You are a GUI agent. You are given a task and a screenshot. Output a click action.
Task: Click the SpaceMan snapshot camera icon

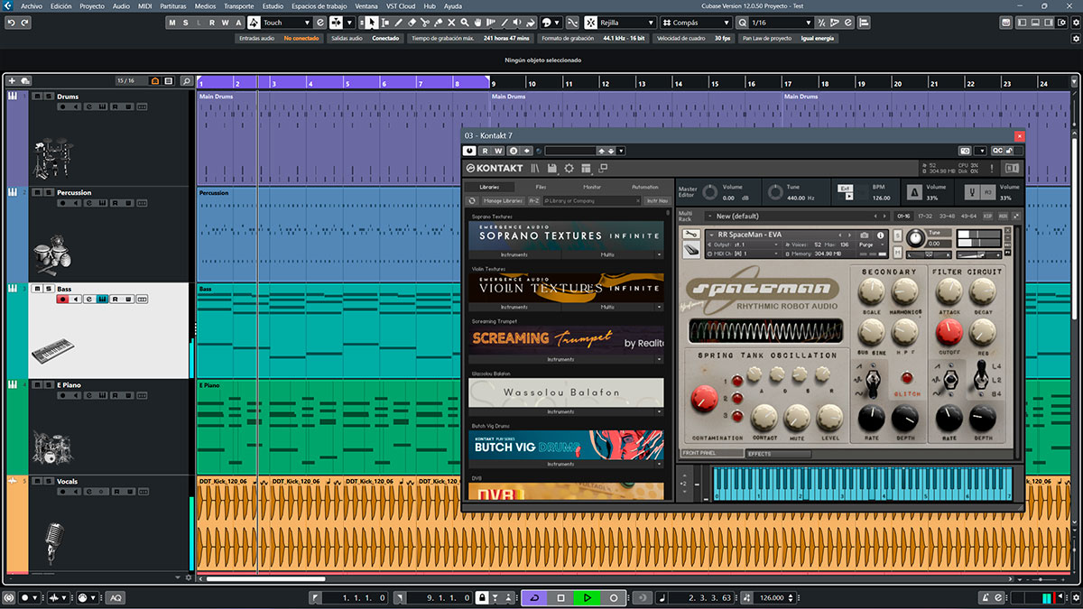864,235
